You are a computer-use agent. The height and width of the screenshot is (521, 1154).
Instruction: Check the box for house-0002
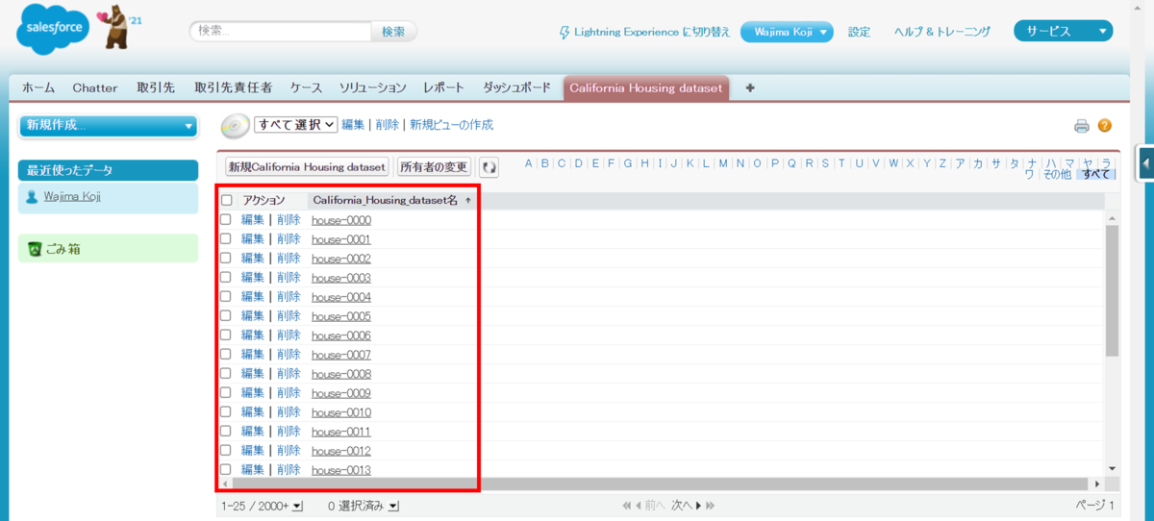(226, 258)
